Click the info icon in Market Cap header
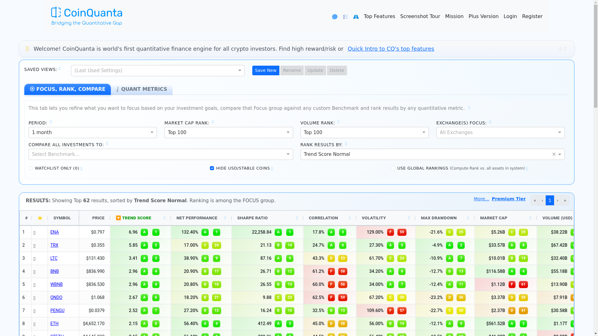This screenshot has height=336, width=598. [530, 218]
